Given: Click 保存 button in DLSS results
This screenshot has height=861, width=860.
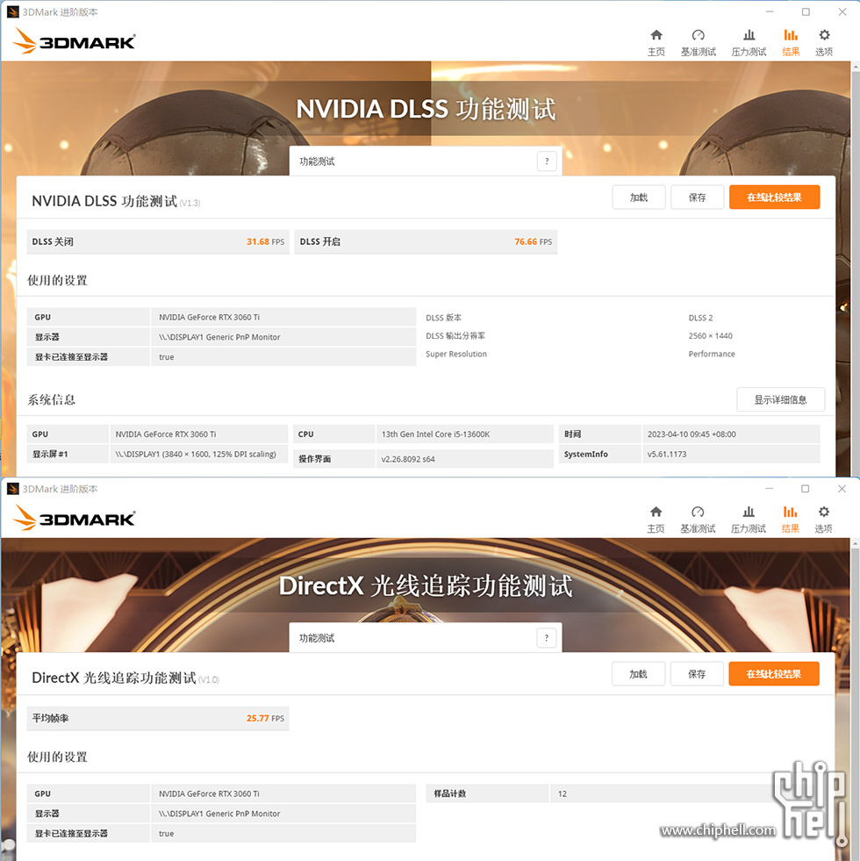Looking at the screenshot, I should pyautogui.click(x=697, y=197).
